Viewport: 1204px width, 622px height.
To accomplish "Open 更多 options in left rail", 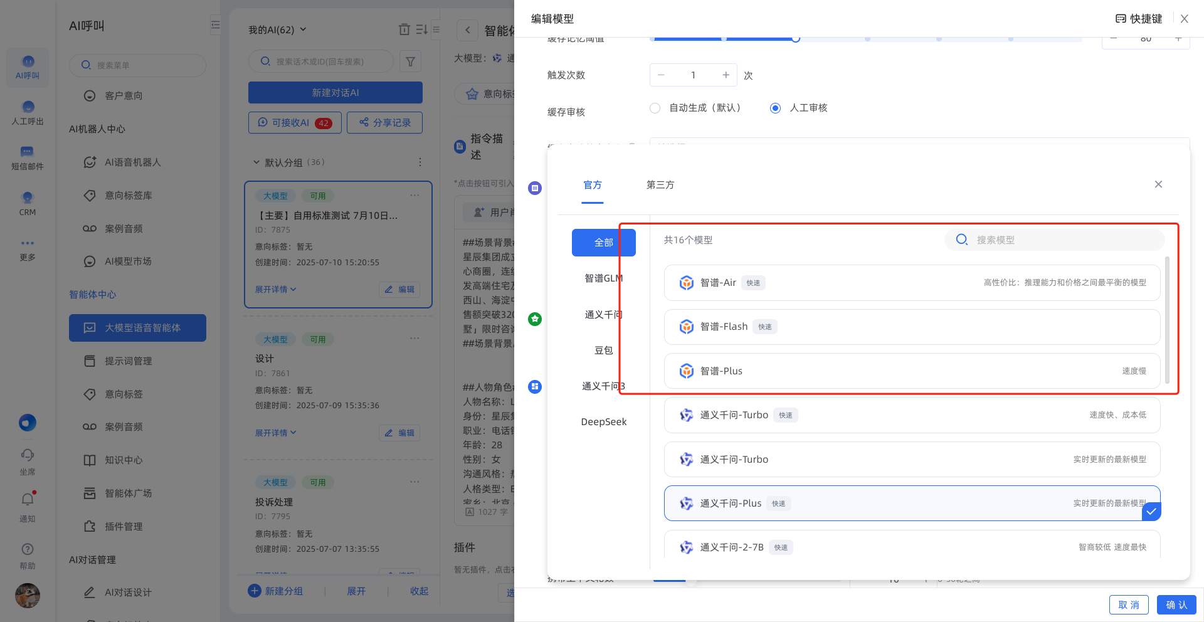I will (28, 250).
